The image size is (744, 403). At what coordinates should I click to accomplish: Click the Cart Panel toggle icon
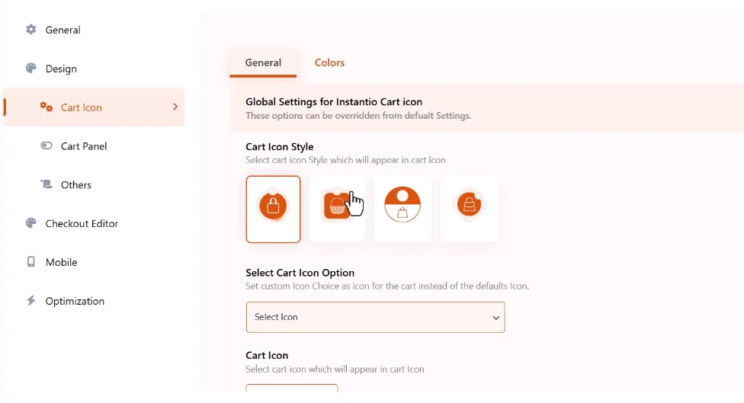click(x=46, y=146)
